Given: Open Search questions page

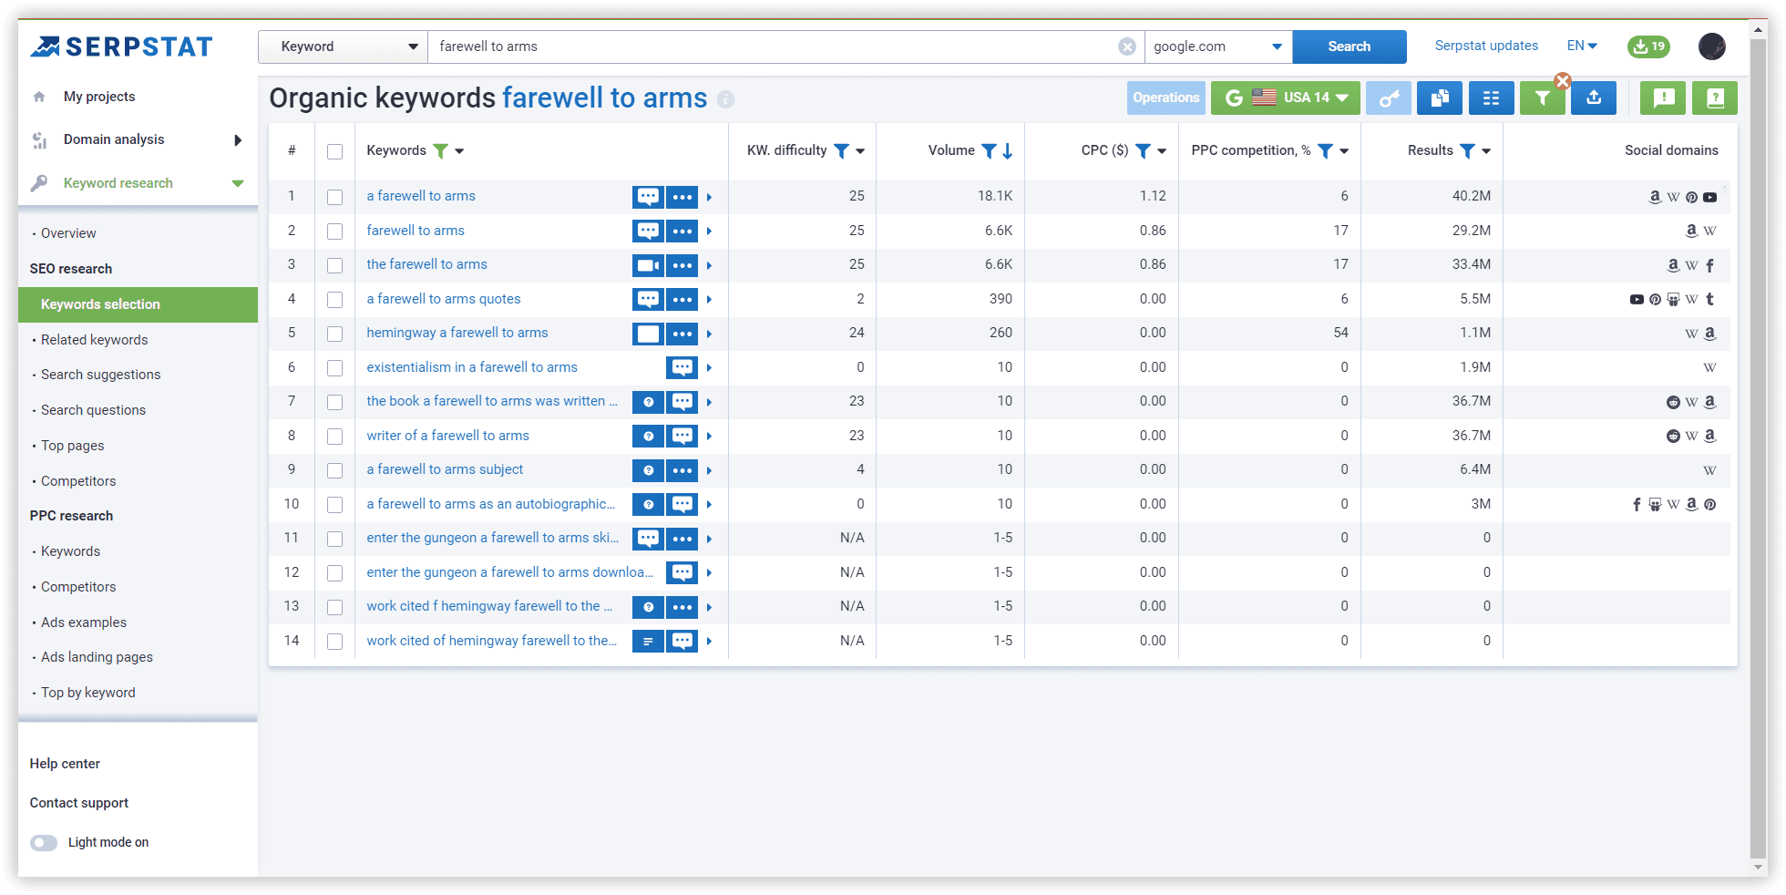Looking at the screenshot, I should (x=93, y=410).
